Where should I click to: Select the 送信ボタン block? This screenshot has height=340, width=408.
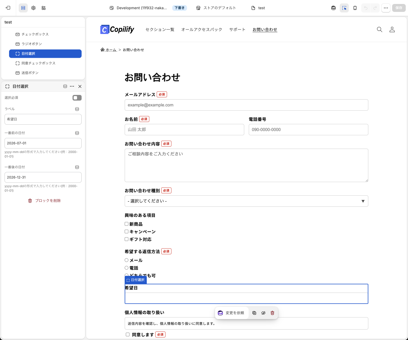pos(45,73)
